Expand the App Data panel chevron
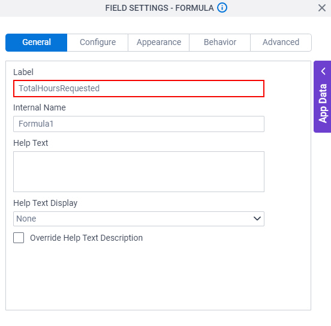 coord(323,71)
